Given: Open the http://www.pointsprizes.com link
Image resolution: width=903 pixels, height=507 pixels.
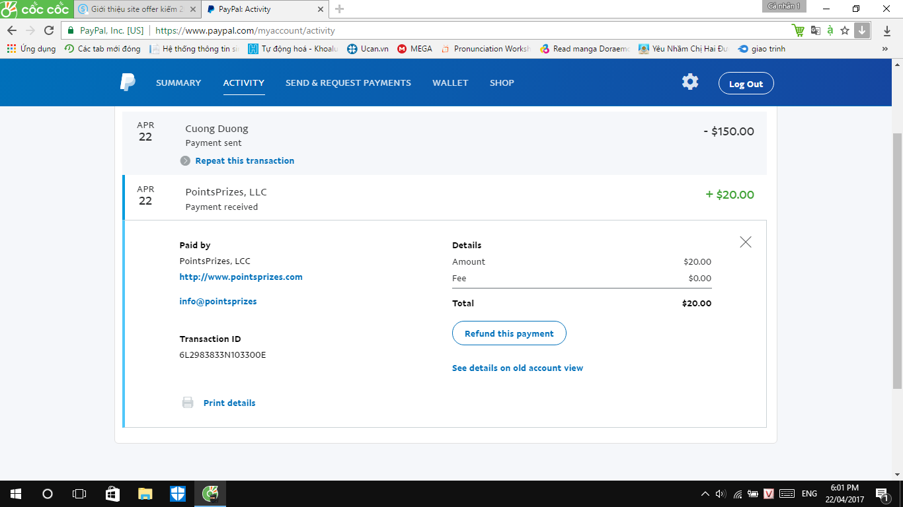Looking at the screenshot, I should coord(241,277).
